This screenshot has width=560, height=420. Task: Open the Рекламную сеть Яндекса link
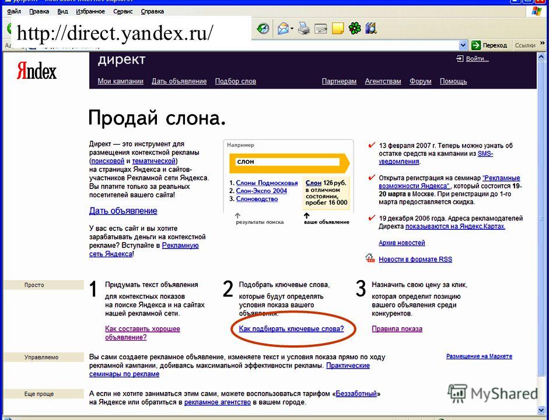[x=144, y=250]
